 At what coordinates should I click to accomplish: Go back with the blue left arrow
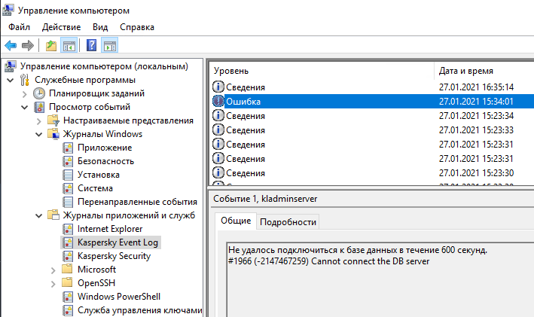11,45
